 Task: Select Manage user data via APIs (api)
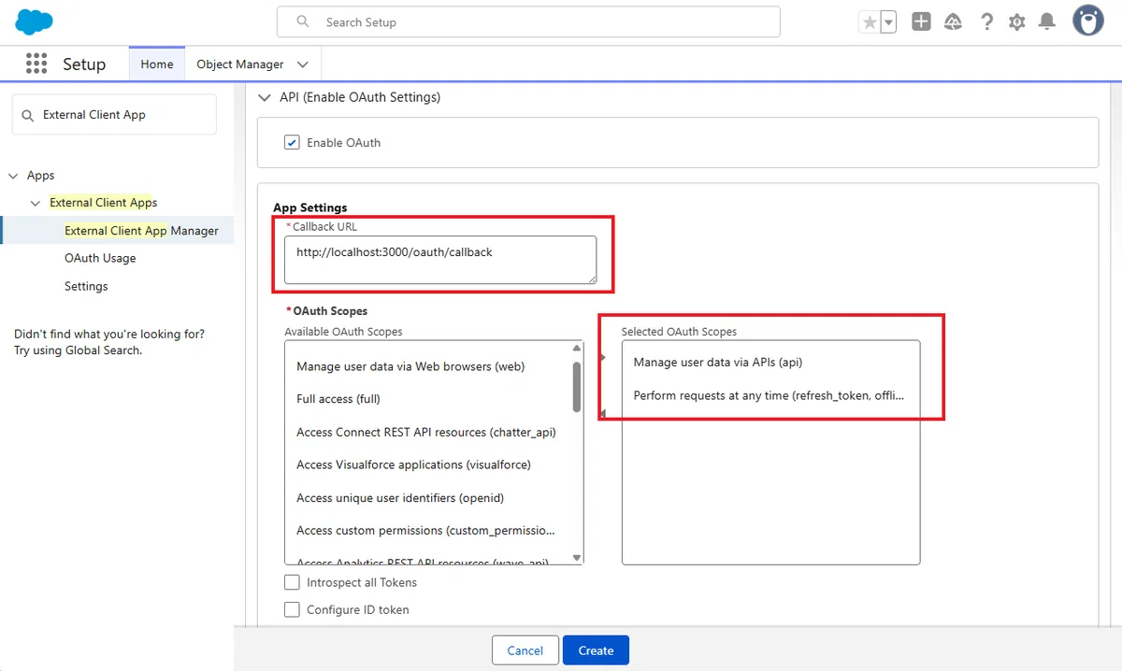pos(718,362)
